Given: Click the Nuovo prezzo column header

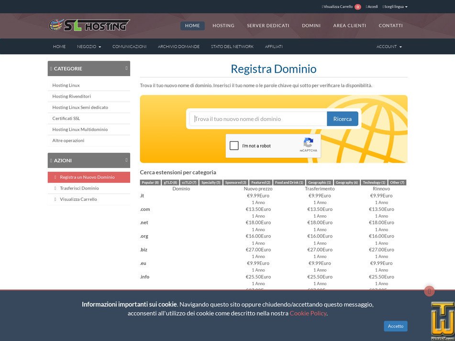Looking at the screenshot, I should tap(258, 189).
